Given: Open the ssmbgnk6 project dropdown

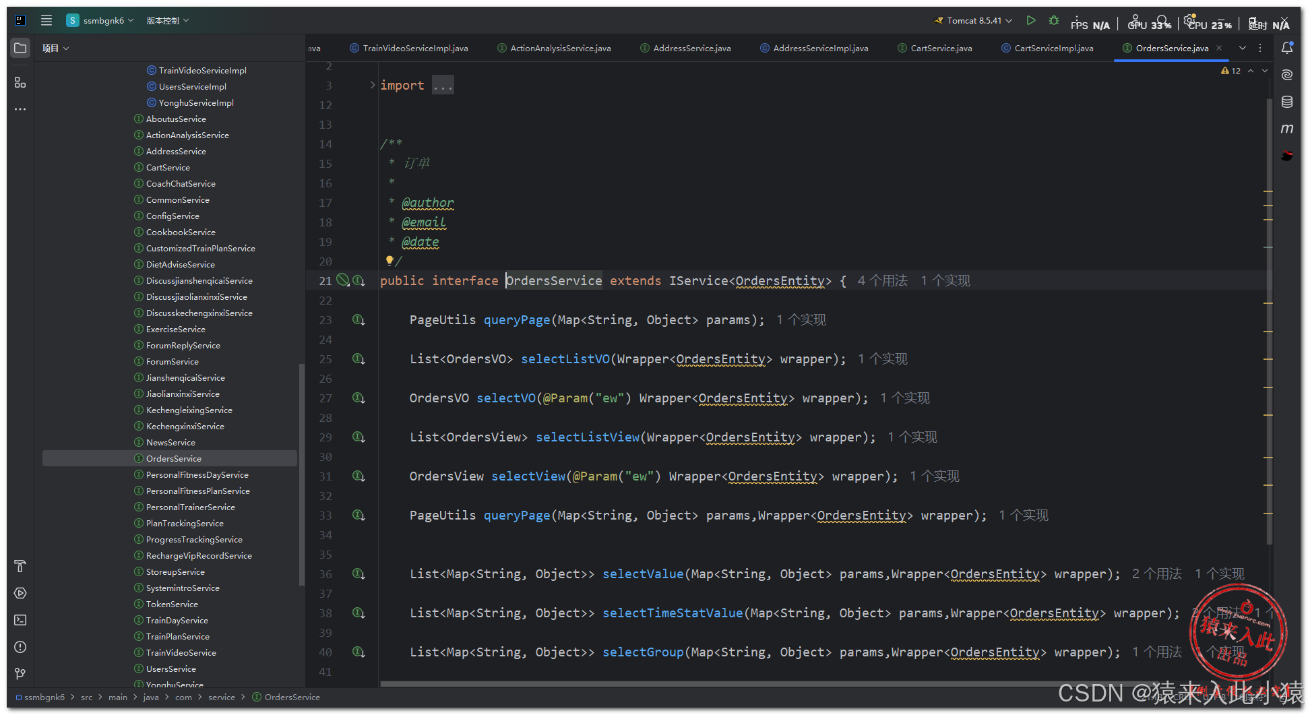Looking at the screenshot, I should pos(100,20).
